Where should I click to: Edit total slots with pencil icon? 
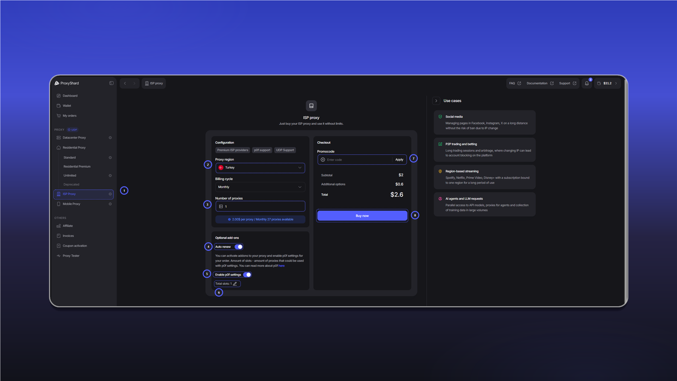(x=235, y=284)
